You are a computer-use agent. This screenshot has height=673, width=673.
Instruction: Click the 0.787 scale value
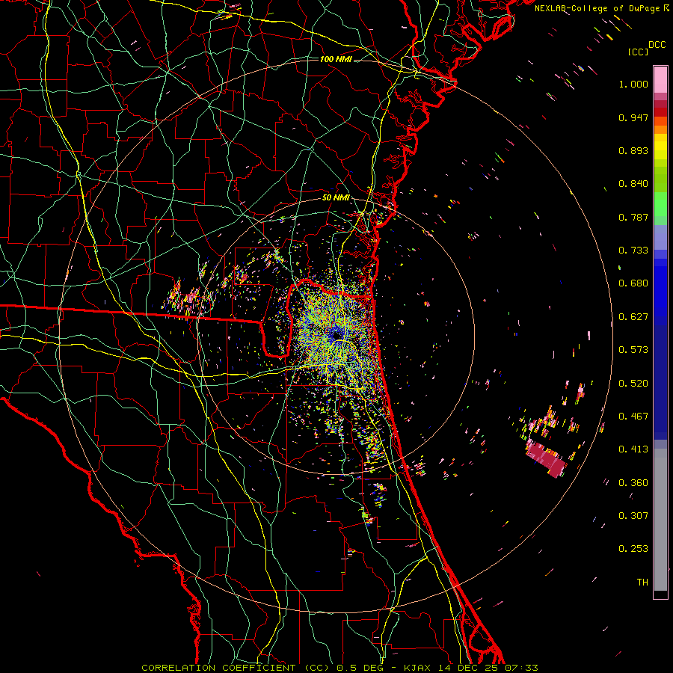coord(633,217)
